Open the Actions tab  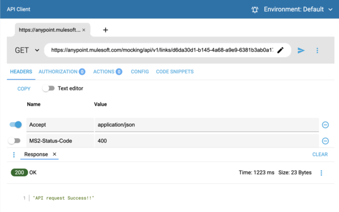click(108, 72)
